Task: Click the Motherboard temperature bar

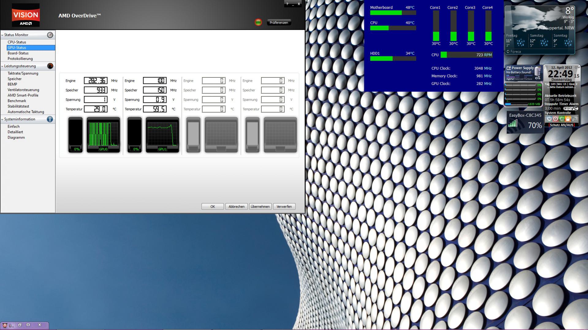Action: [x=393, y=13]
